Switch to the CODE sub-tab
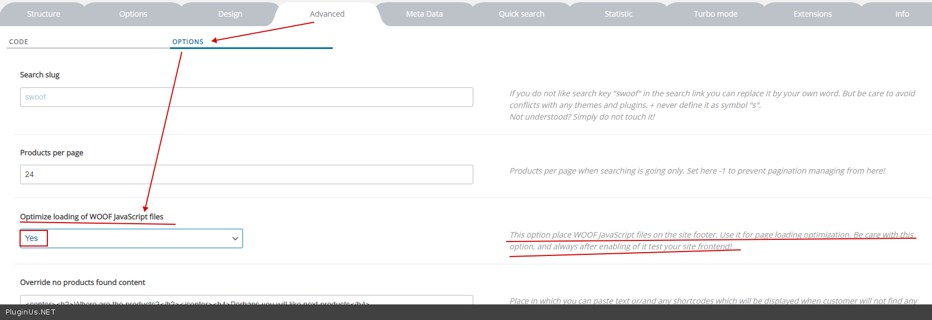 point(19,42)
